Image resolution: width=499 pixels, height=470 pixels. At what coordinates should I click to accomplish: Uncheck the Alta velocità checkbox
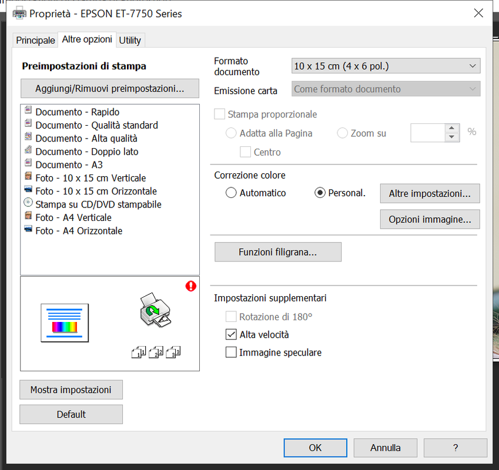click(231, 334)
